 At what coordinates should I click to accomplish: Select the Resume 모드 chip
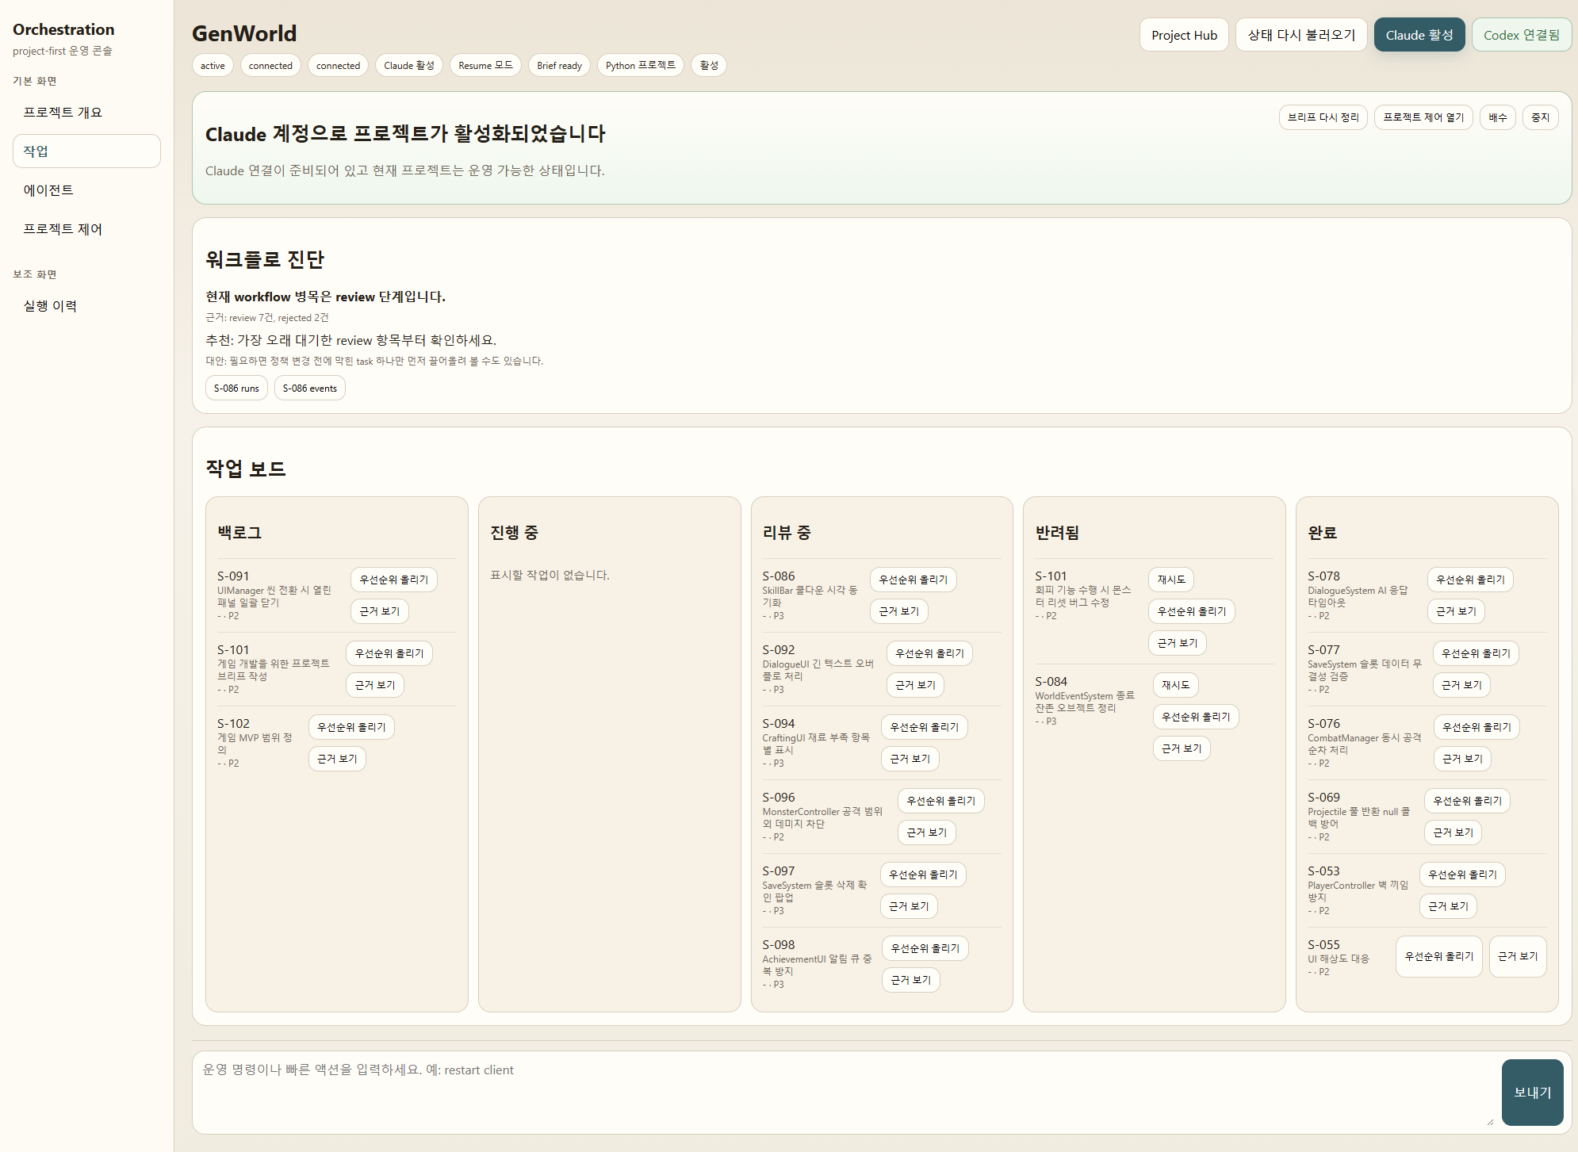coord(485,65)
